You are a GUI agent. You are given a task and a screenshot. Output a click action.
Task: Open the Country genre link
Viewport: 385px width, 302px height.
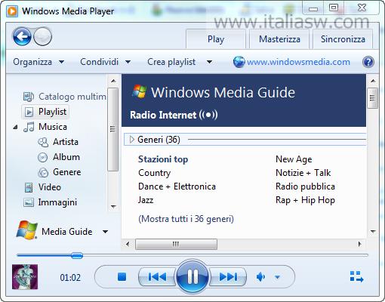tap(155, 173)
